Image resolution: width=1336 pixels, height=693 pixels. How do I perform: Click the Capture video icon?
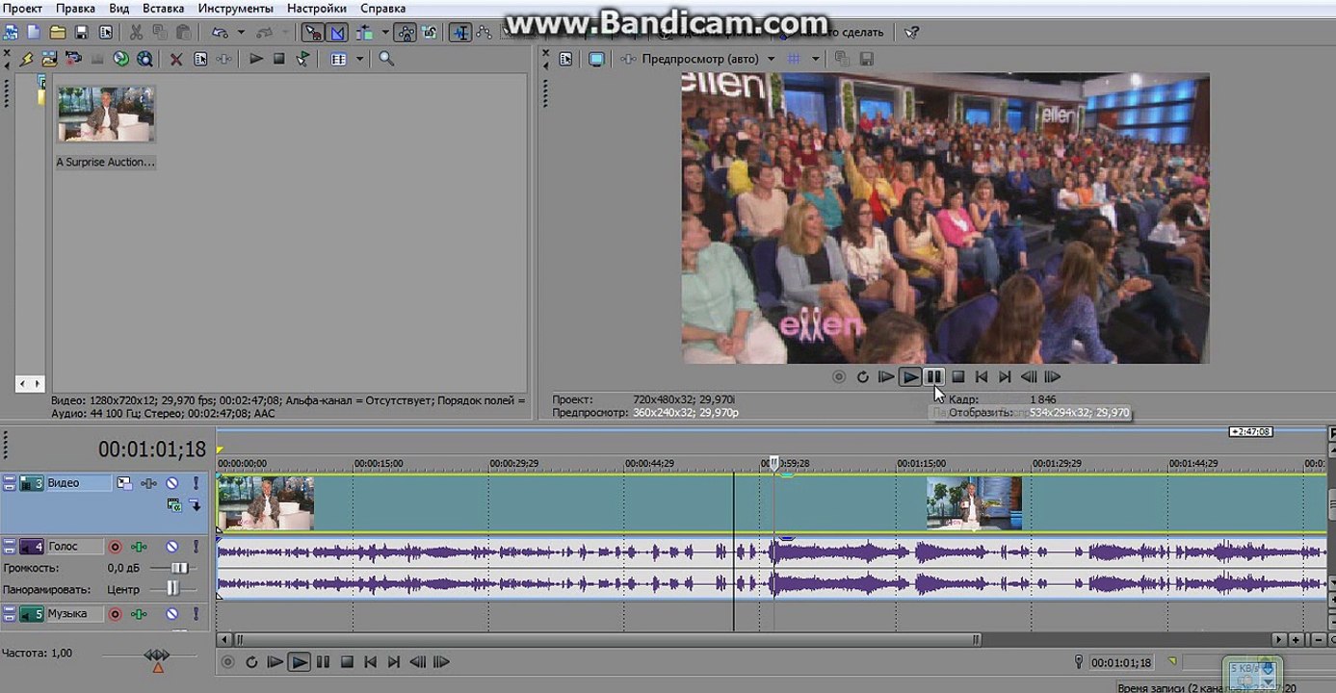pos(73,59)
